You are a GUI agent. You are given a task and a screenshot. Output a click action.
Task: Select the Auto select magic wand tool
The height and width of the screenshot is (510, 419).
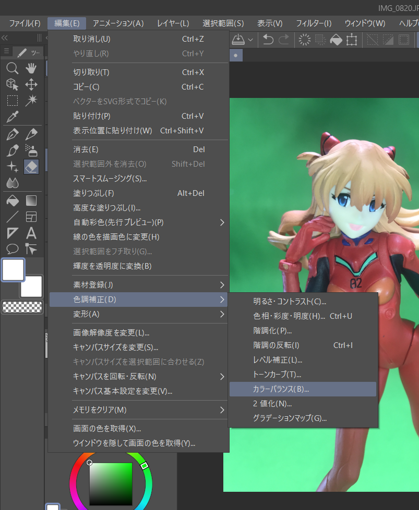coord(31,101)
